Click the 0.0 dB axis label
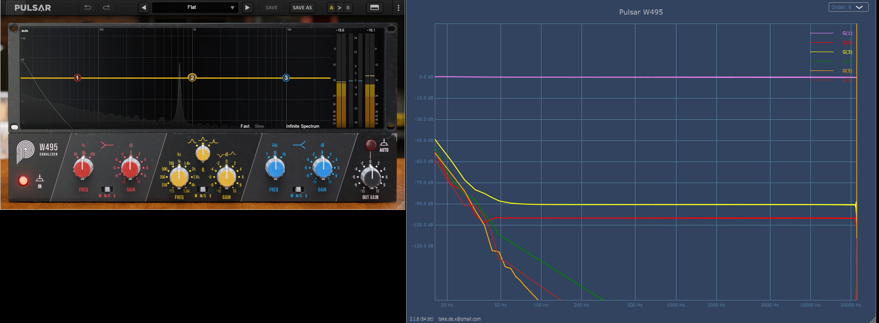 [x=426, y=77]
